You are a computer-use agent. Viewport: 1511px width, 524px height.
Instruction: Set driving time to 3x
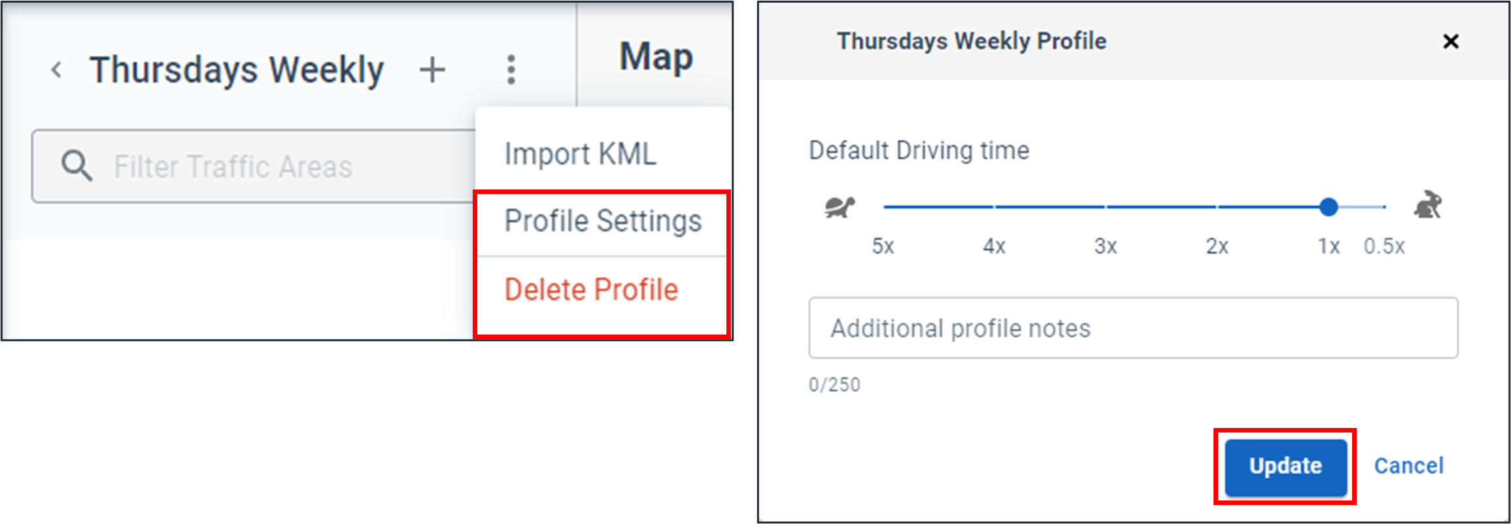1105,207
